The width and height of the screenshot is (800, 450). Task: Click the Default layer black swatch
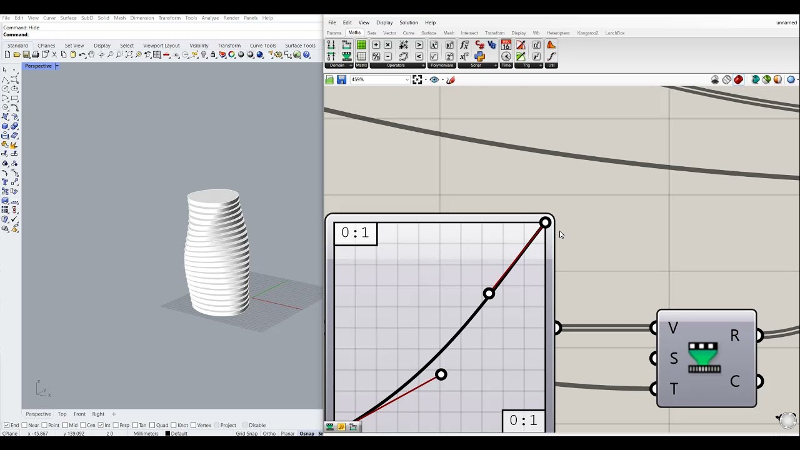click(167, 434)
